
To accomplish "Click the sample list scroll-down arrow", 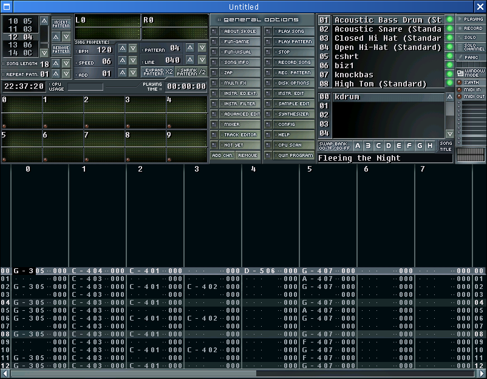I will [450, 134].
